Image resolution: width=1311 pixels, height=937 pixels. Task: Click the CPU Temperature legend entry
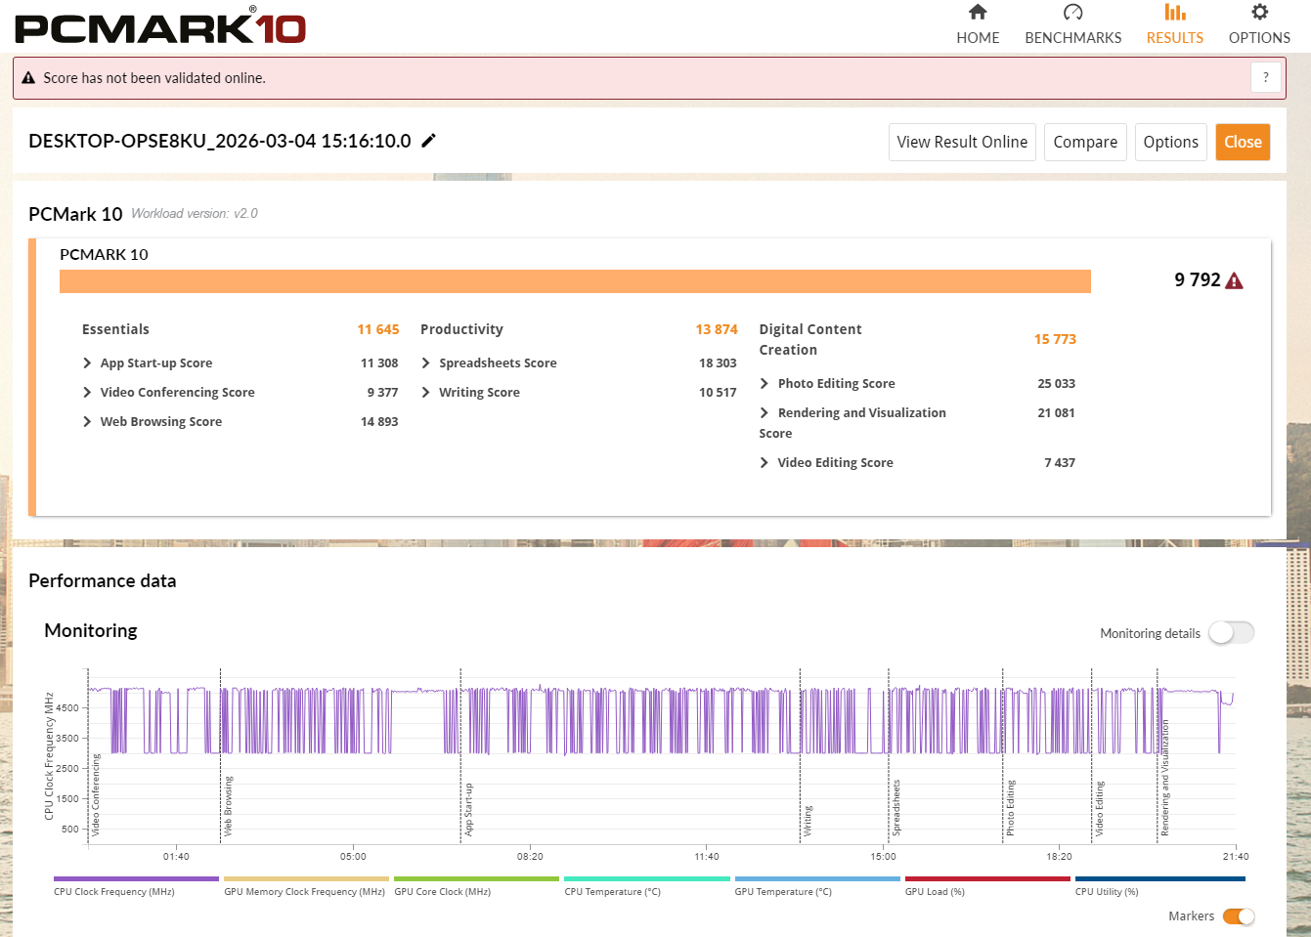pyautogui.click(x=647, y=879)
